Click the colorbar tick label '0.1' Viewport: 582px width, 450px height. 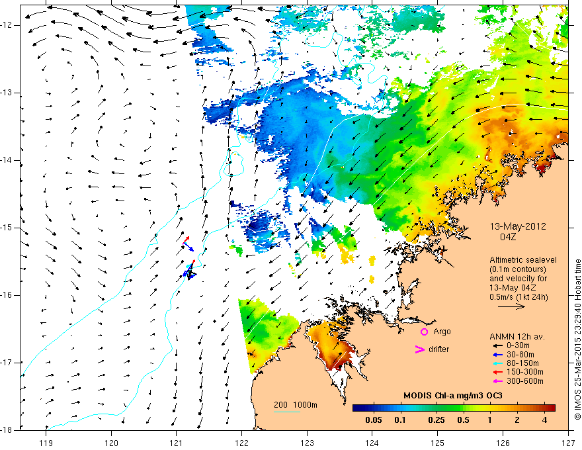tap(400, 420)
